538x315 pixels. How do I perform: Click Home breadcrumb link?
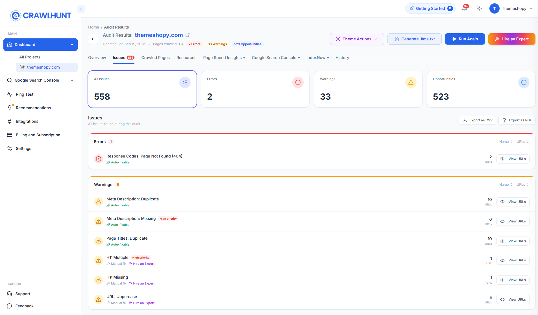pos(93,27)
